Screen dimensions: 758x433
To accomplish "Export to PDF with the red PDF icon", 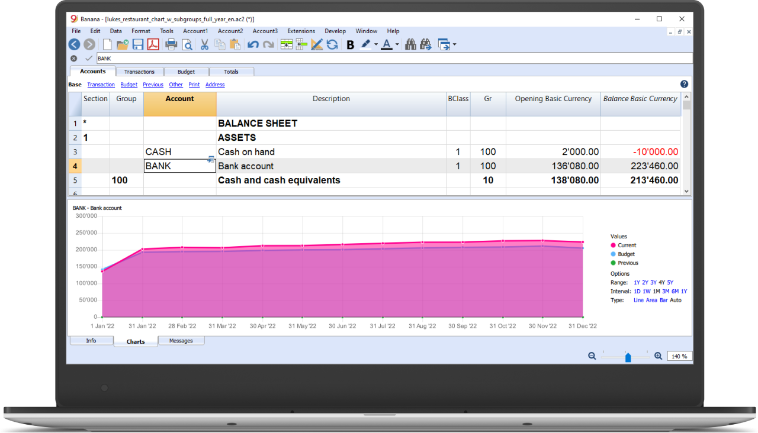I will click(x=153, y=44).
